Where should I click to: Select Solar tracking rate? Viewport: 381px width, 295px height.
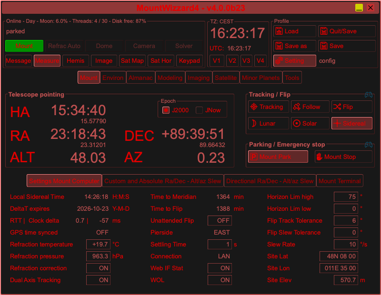click(x=310, y=123)
